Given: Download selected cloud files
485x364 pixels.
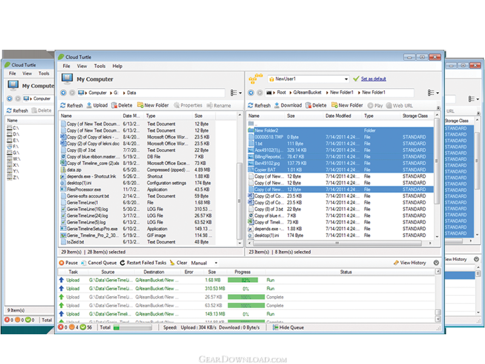Looking at the screenshot, I should tap(287, 105).
